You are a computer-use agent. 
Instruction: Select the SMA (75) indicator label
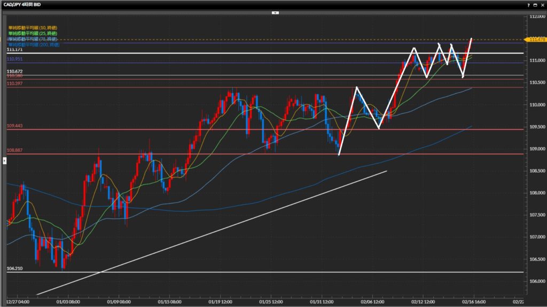[x=32, y=39]
